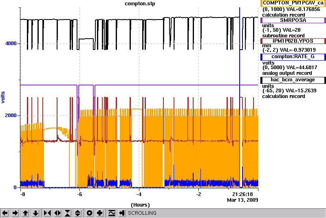Click the x-axis tick label -6
Image resolution: width=326 pixels, height=218 pixels.
point(79,194)
